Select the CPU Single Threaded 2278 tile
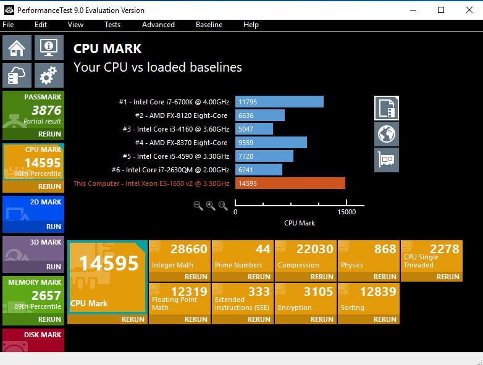Image resolution: width=483 pixels, height=365 pixels. click(x=432, y=256)
